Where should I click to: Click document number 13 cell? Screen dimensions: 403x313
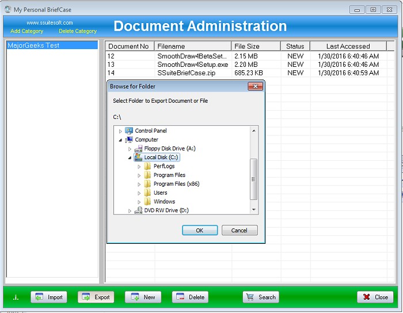[111, 65]
